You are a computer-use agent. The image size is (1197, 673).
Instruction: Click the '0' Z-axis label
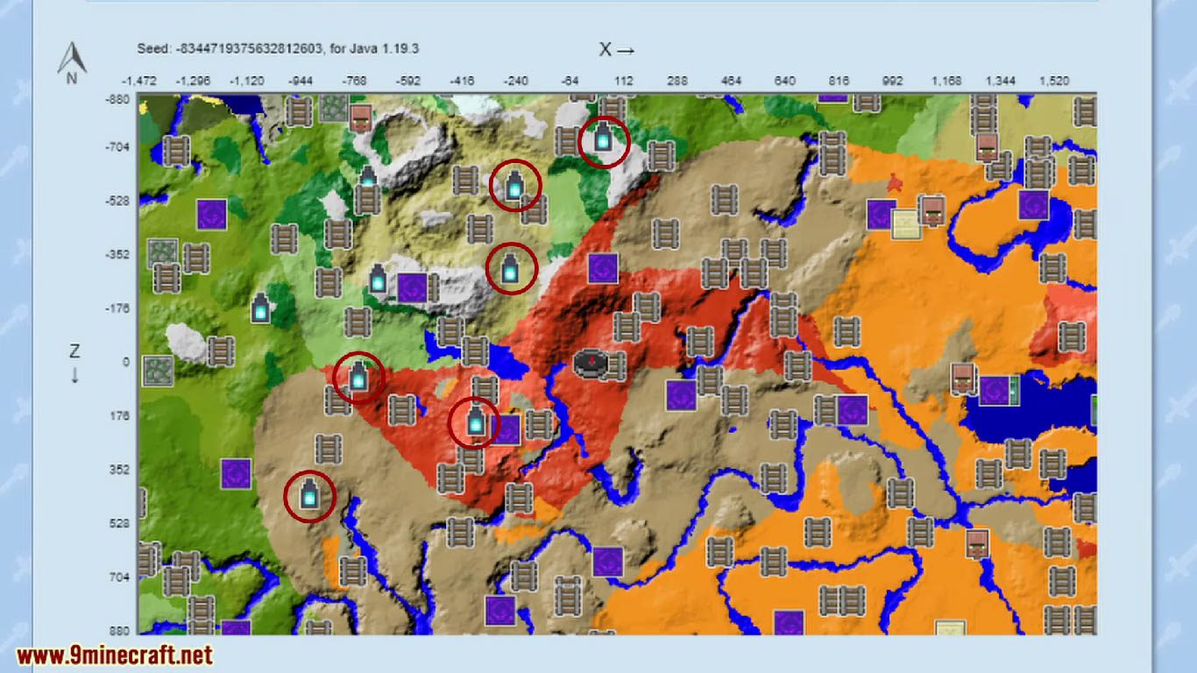125,362
